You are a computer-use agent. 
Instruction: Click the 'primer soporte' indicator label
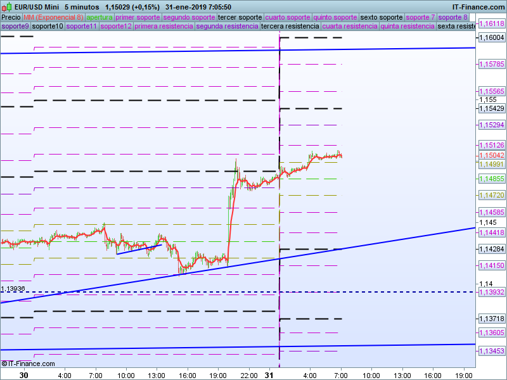pos(138,17)
